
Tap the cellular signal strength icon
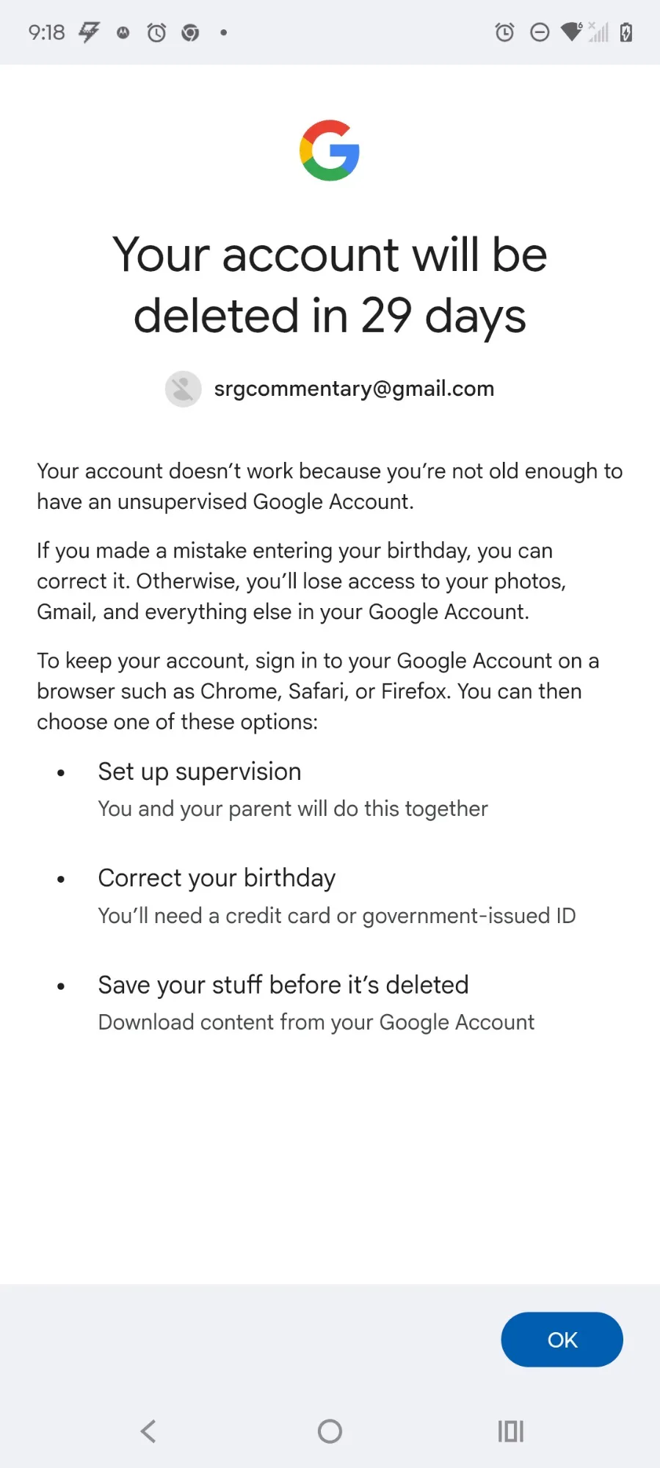click(x=598, y=32)
